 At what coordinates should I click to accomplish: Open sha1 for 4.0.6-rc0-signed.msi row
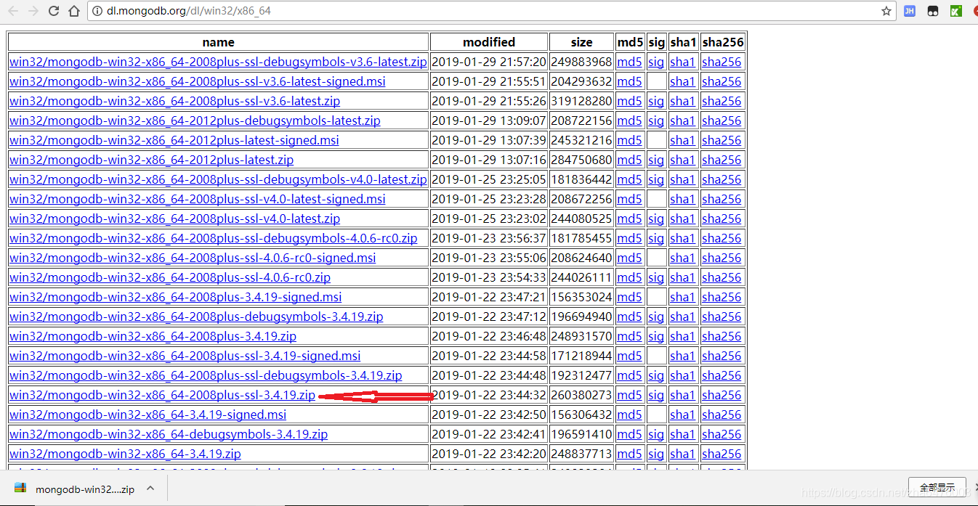point(683,258)
